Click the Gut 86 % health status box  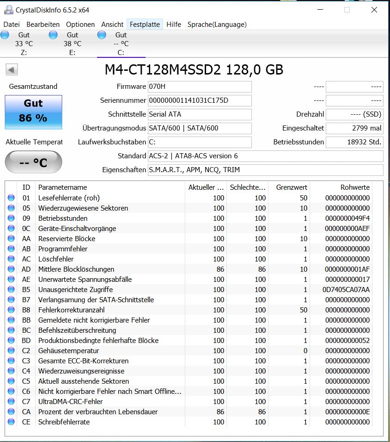(33, 112)
